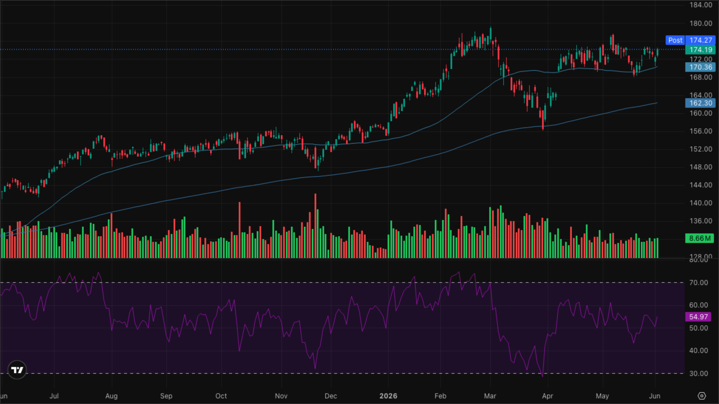Click the Sep date axis label
Screen dimensions: 719x404
166,396
